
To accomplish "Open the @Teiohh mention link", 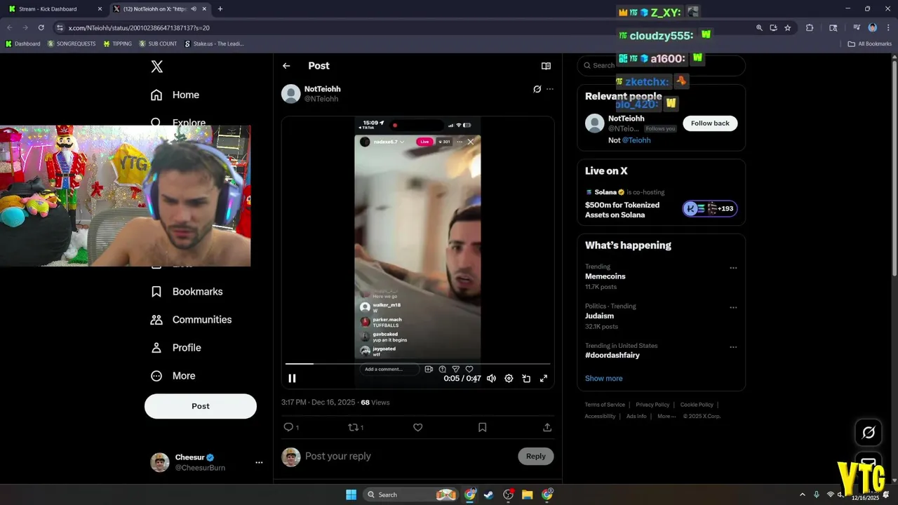I will [636, 140].
